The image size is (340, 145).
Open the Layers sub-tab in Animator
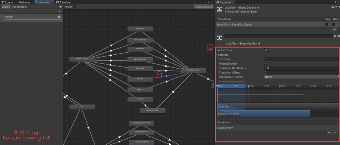tap(6, 7)
